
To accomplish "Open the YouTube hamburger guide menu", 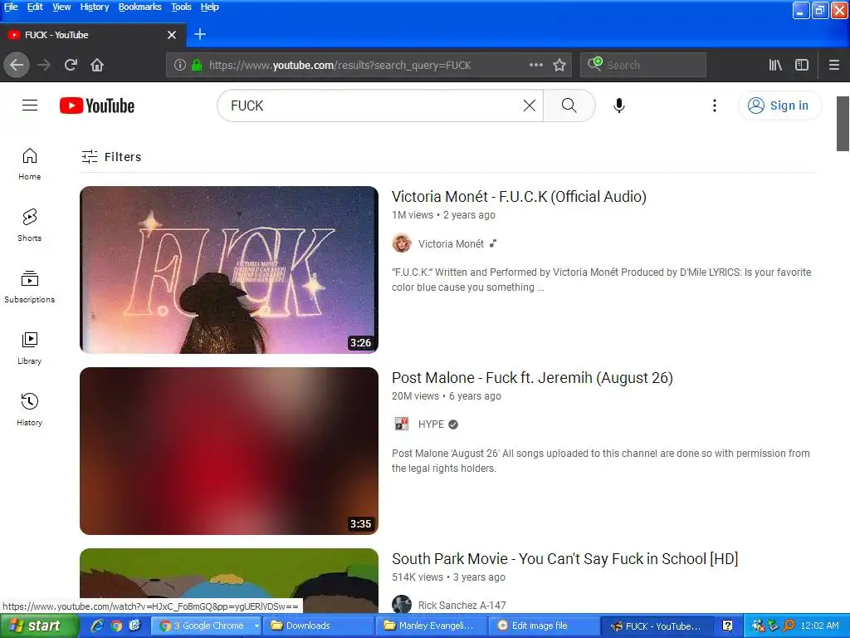I will tap(30, 106).
